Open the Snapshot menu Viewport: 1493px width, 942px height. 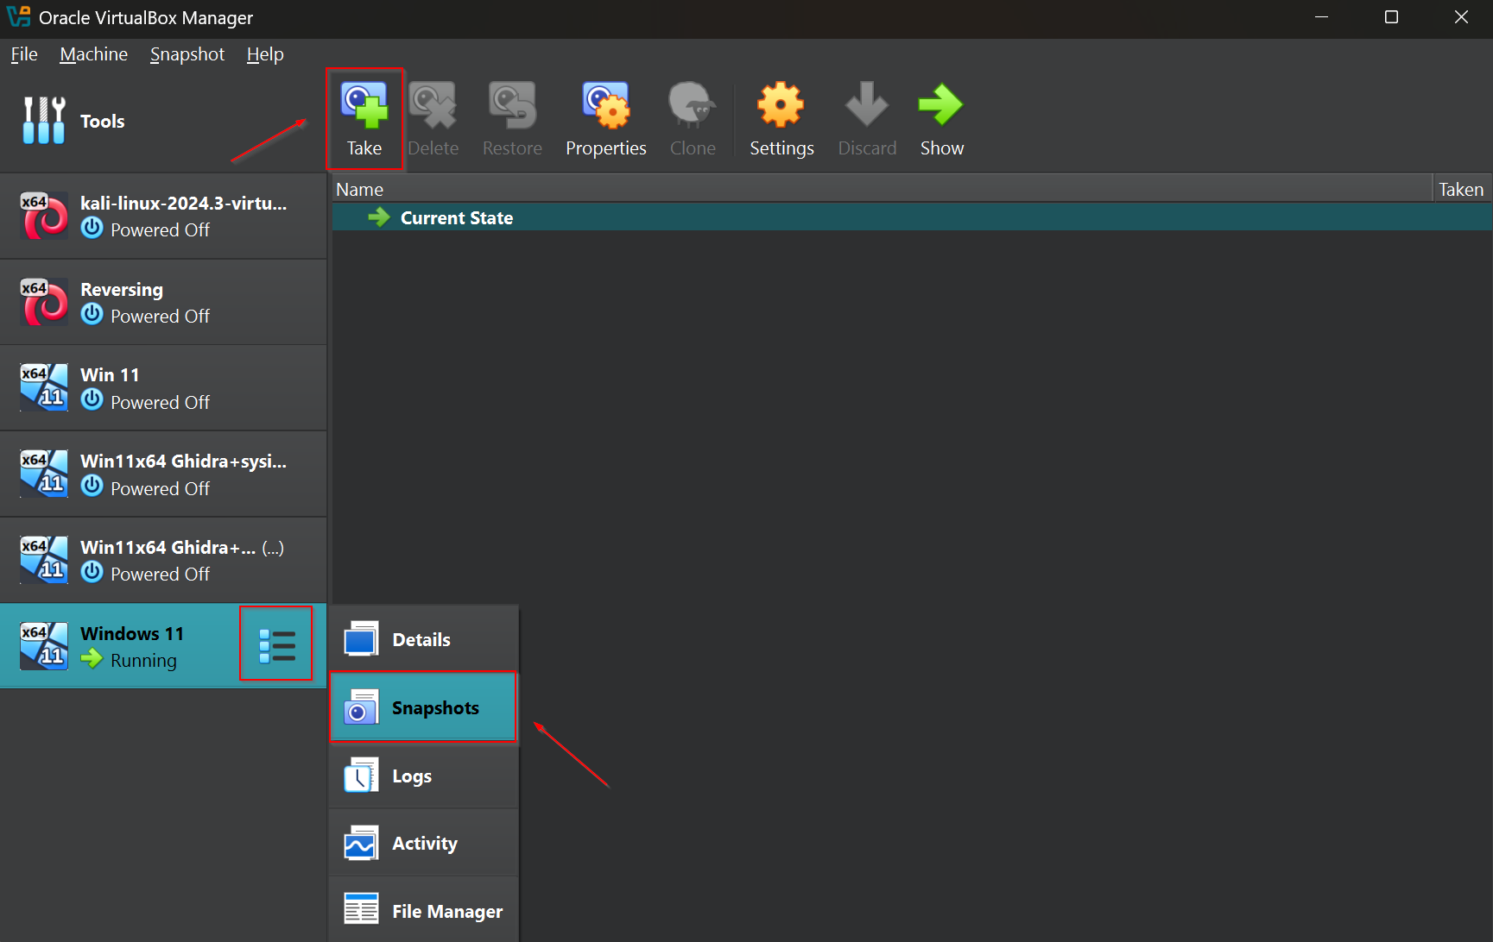(x=187, y=54)
